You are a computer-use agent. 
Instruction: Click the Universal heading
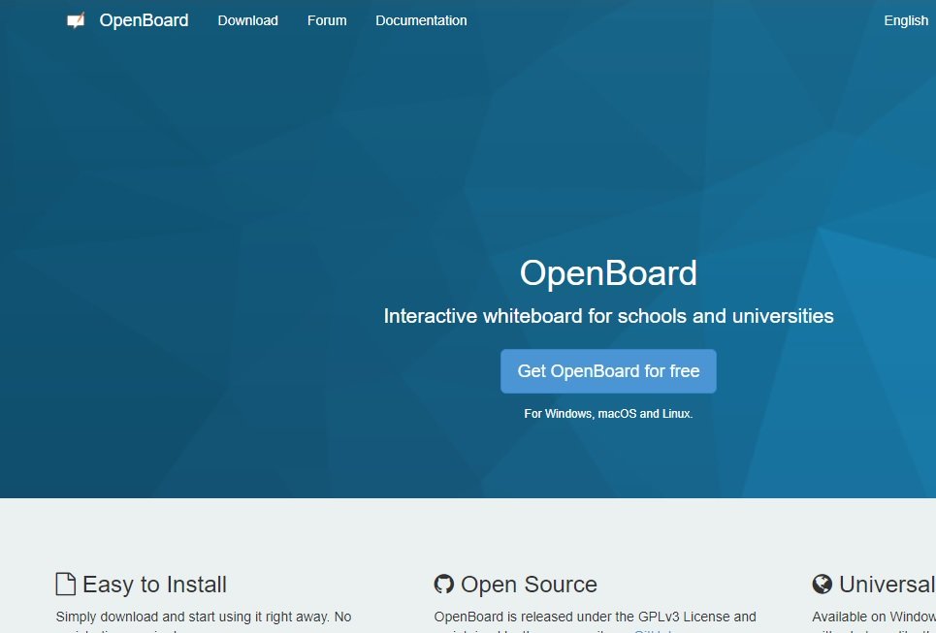point(888,585)
